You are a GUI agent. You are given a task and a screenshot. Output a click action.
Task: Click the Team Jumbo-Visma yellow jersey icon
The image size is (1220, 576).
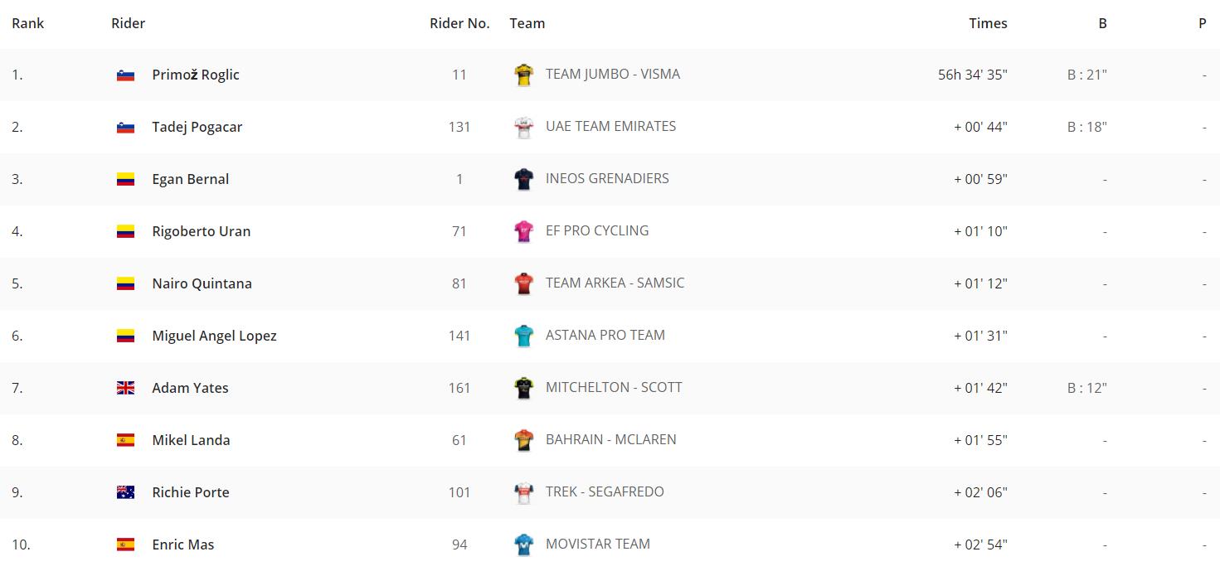pos(523,75)
